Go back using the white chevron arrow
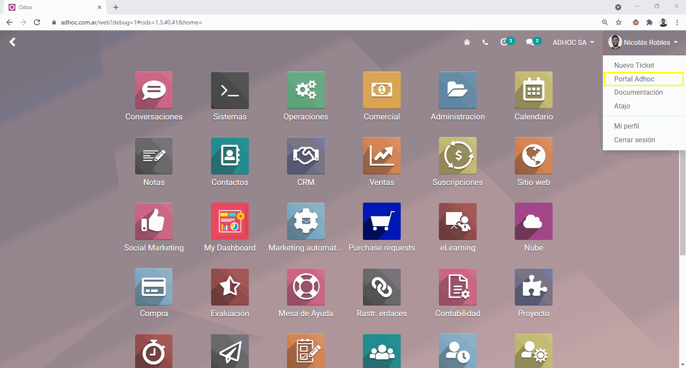 [12, 42]
